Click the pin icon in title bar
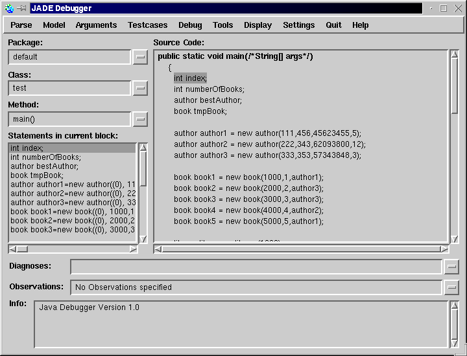467x356 pixels. 22,8
